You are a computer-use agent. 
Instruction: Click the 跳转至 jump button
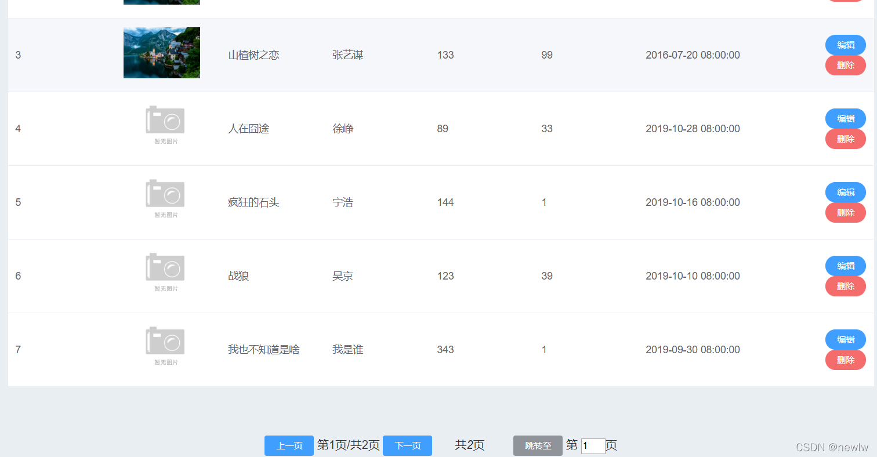coord(538,445)
